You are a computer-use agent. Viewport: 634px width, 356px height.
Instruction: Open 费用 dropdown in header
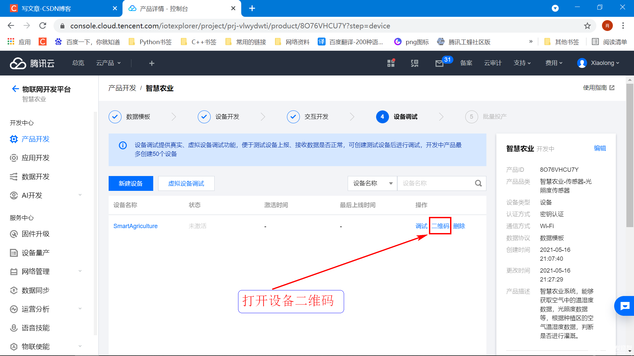(x=554, y=63)
